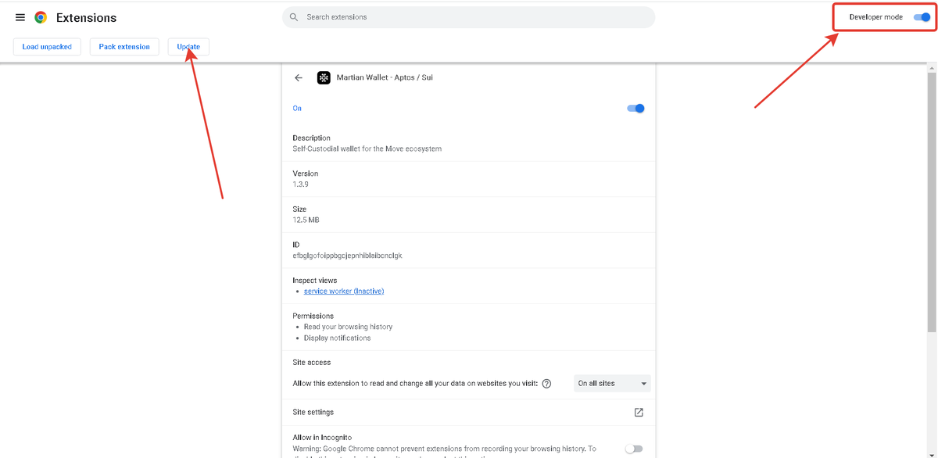Click Read your browsing history permission
Viewport: 938px width, 458px height.
(348, 327)
